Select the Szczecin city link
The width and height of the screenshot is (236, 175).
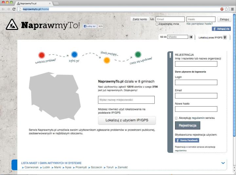coord(96,167)
